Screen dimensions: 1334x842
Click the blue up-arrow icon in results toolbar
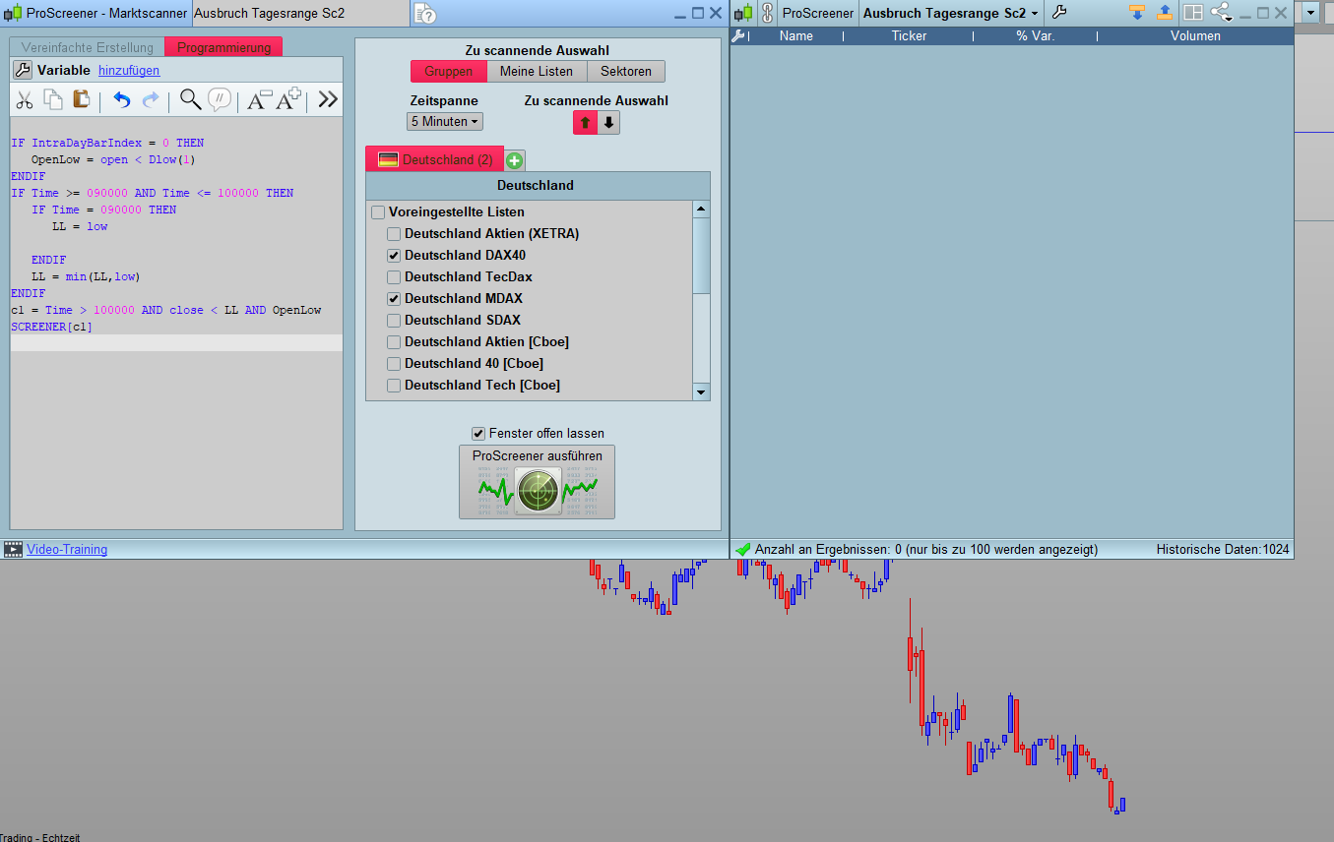pos(1165,13)
